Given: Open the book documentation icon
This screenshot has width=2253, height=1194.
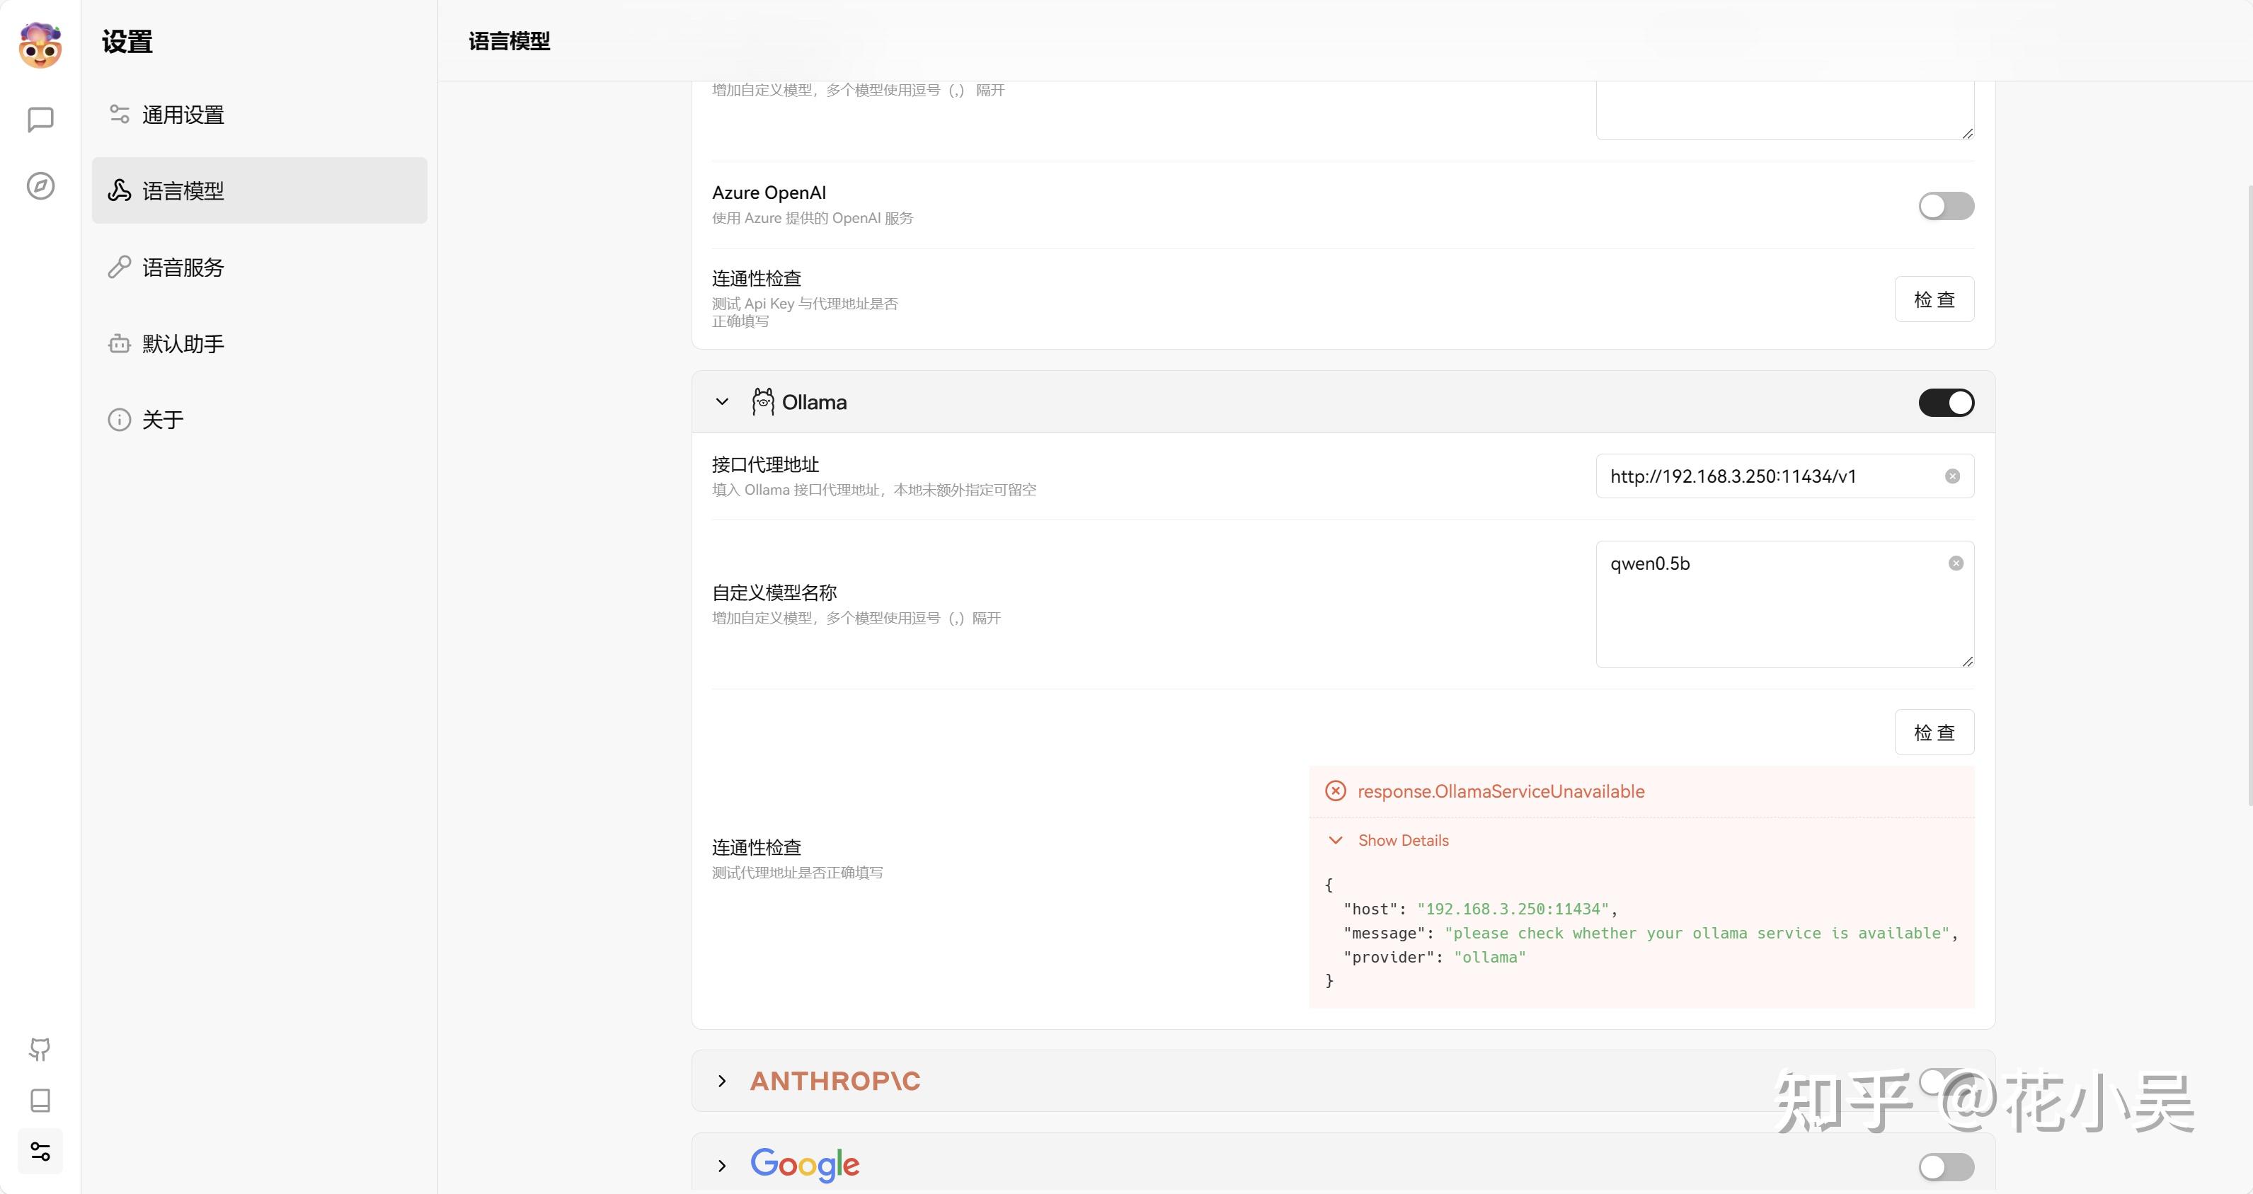Looking at the screenshot, I should (40, 1101).
